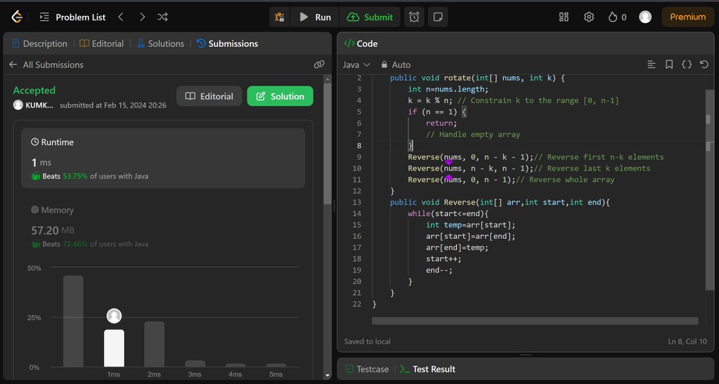Screen dimensions: 719x384
Task: Click the 5ms axis label
Action: point(276,374)
